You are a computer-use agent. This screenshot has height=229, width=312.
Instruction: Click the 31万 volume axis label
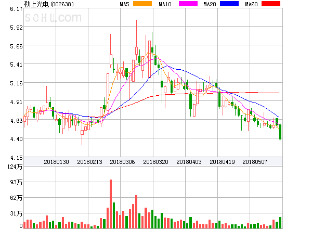click(x=16, y=214)
